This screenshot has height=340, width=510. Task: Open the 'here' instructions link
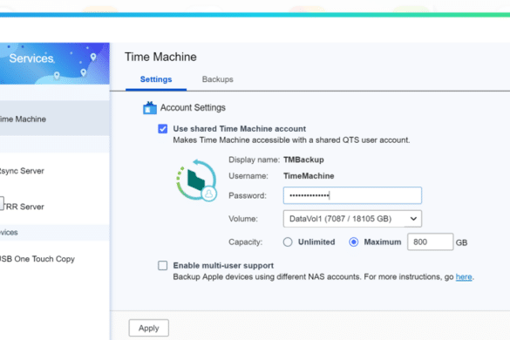(464, 277)
